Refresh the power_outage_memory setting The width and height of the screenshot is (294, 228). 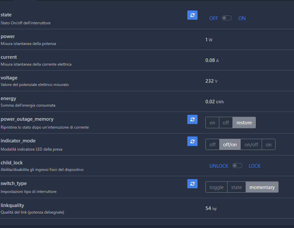point(192,119)
